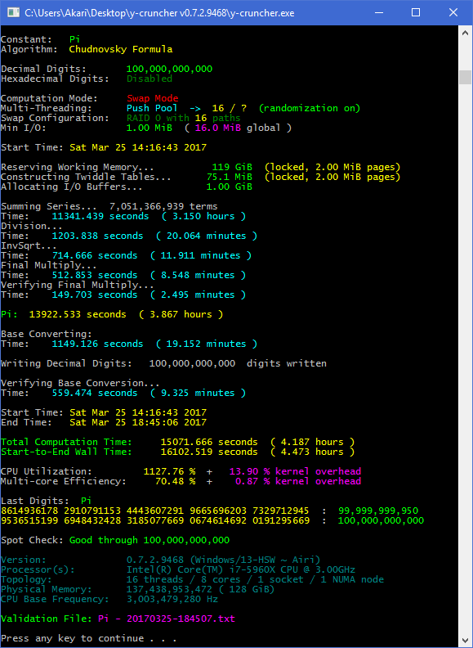
Task: Click the red 'Swap Mode' text
Action: coord(152,98)
